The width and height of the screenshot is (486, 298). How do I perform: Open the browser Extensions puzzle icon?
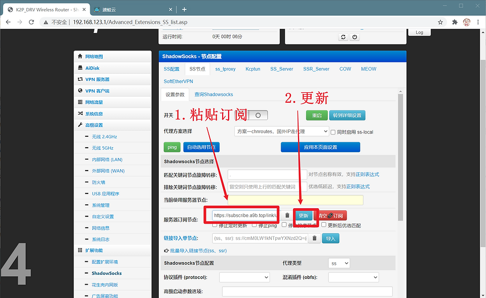[455, 22]
